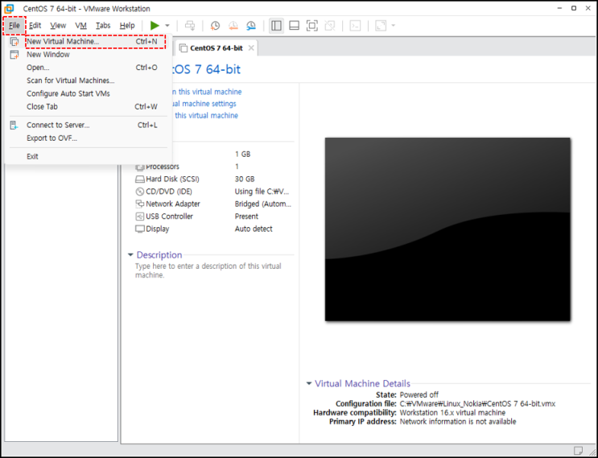Click the message log icon in status bar

click(x=578, y=451)
